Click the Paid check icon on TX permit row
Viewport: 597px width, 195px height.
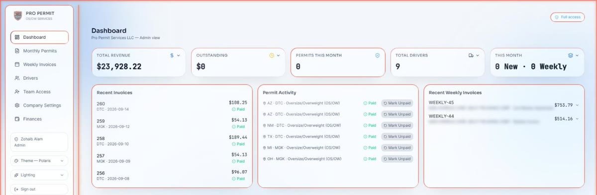(x=366, y=136)
